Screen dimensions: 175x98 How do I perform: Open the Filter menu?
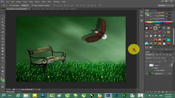(x=43, y=2)
